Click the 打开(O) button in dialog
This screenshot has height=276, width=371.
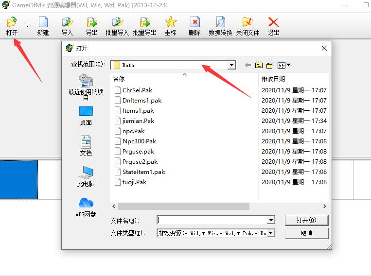306,220
